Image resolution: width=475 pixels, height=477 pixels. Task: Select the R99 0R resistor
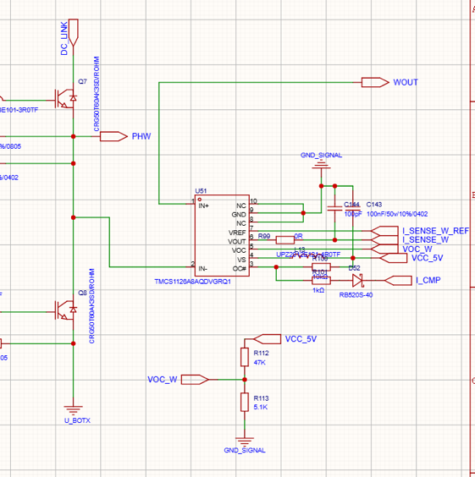pyautogui.click(x=285, y=240)
